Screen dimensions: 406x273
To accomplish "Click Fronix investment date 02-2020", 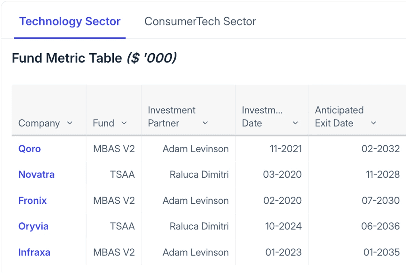I will 282,201.
